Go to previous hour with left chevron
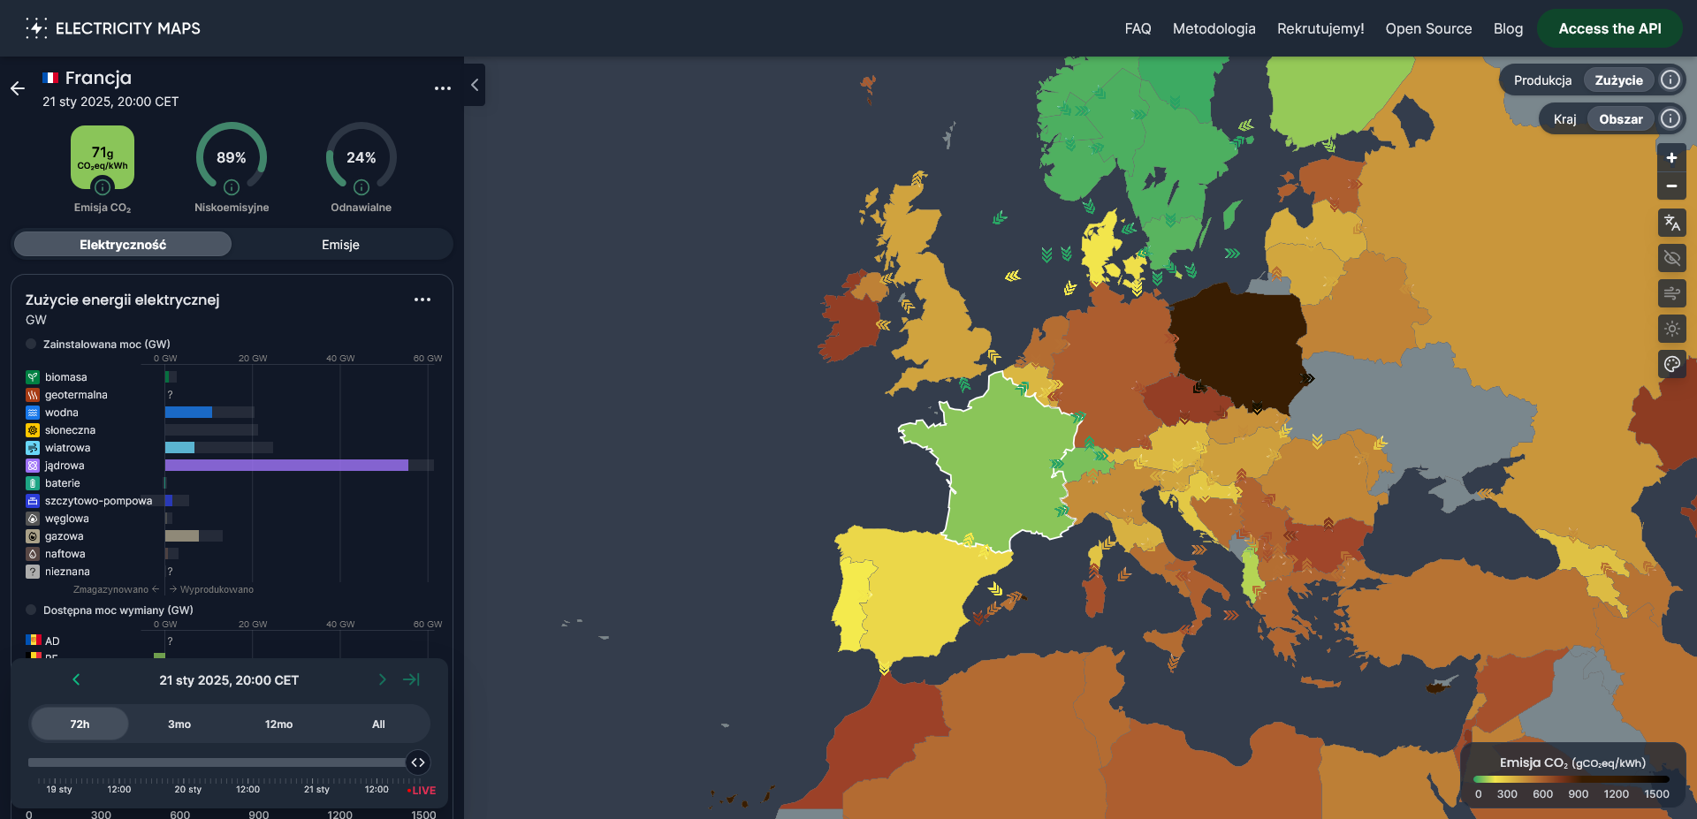1697x819 pixels. [x=76, y=679]
